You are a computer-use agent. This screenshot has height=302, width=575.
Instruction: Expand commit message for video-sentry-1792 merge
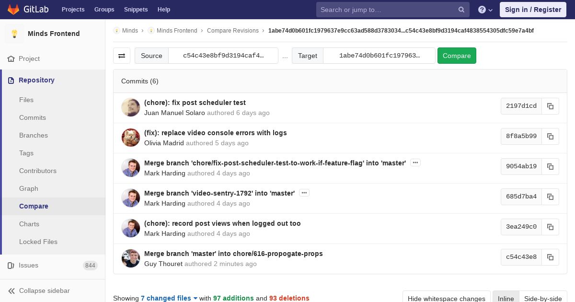(x=304, y=193)
